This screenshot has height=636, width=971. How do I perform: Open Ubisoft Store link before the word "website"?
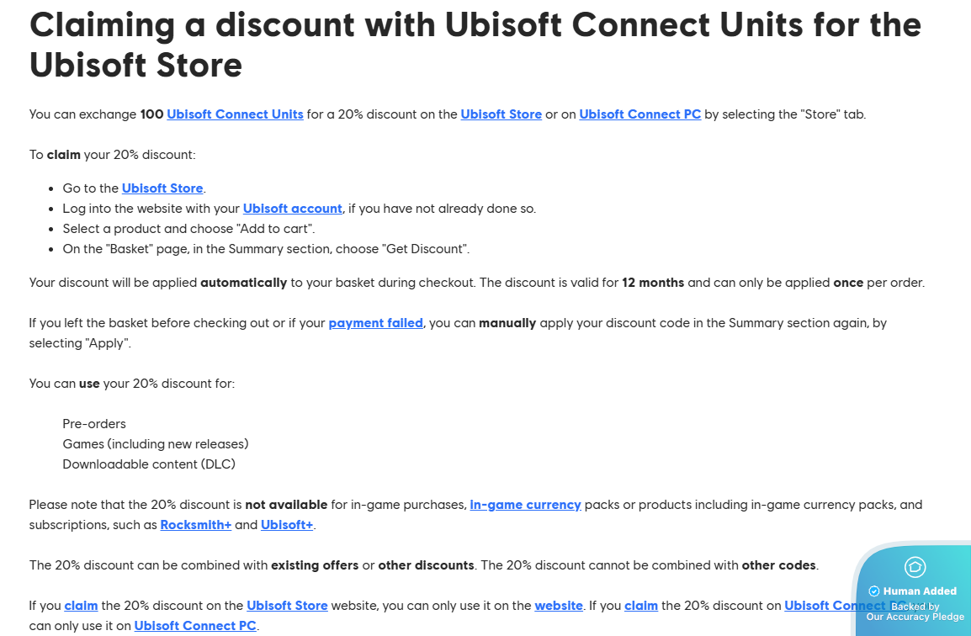(x=287, y=606)
